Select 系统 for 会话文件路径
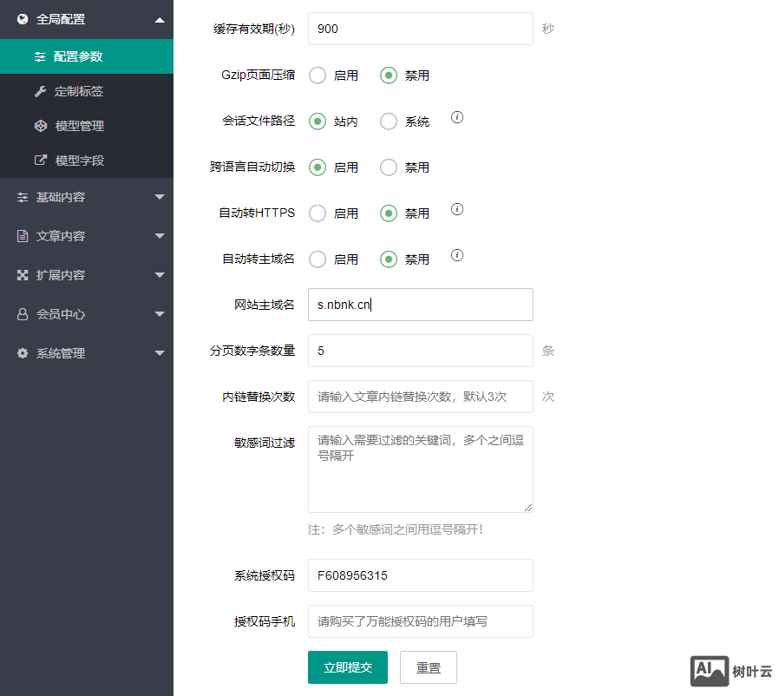 coord(389,121)
